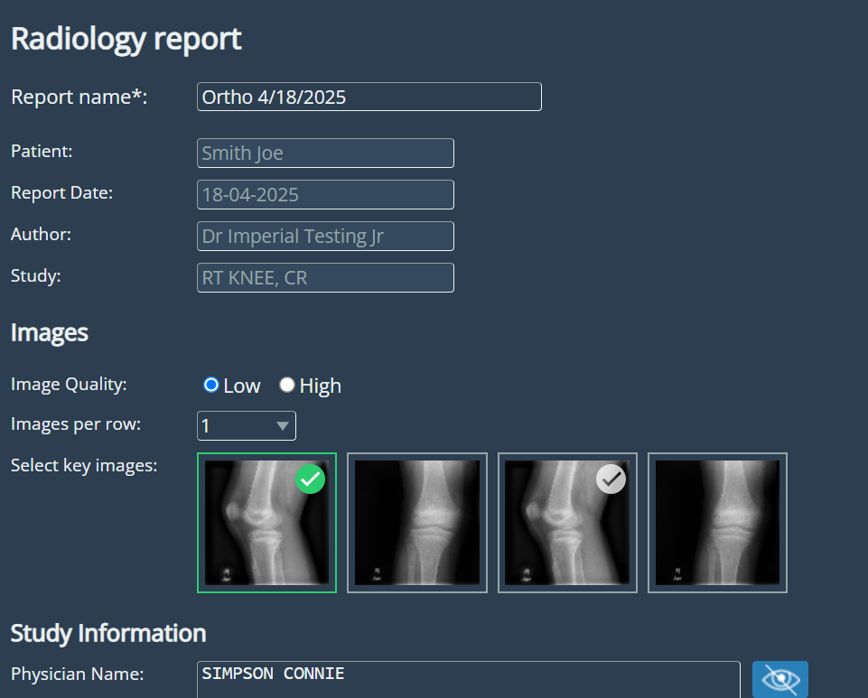Click the Physician Name box with SIMPSON CONNIE

pos(468,678)
